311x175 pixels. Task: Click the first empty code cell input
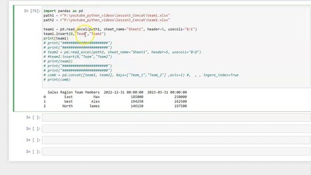tap(176, 117)
